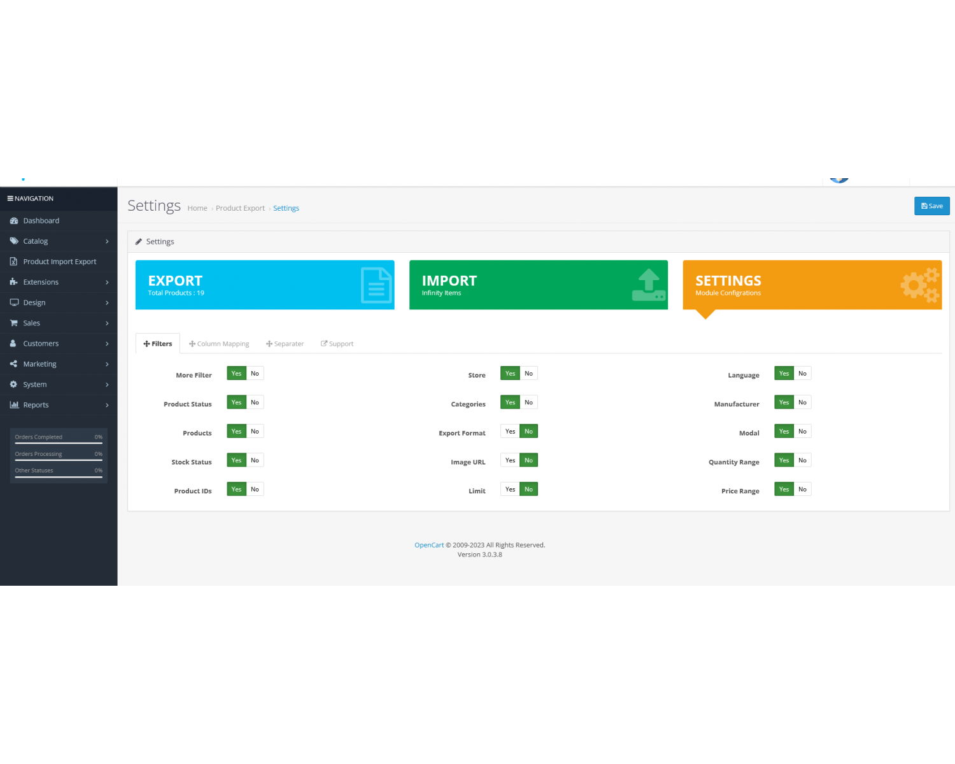This screenshot has height=764, width=955.
Task: Enable Export Format by clicking Yes
Action: (x=509, y=431)
